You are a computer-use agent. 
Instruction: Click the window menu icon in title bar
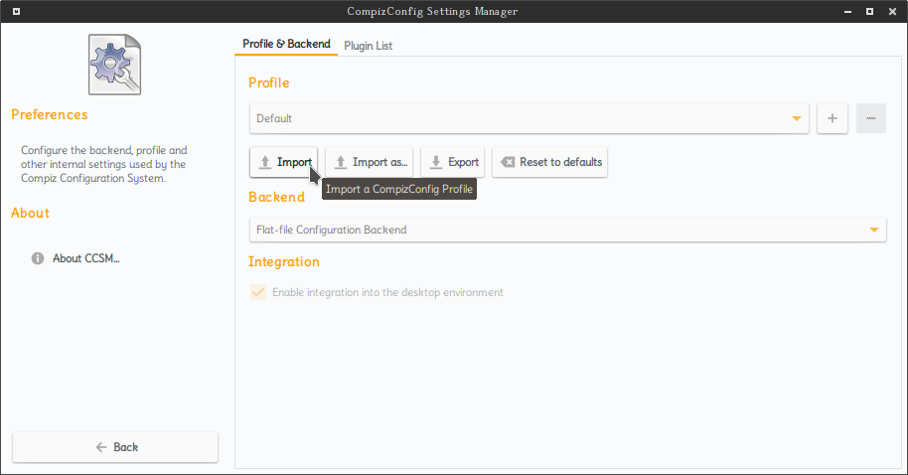point(16,11)
